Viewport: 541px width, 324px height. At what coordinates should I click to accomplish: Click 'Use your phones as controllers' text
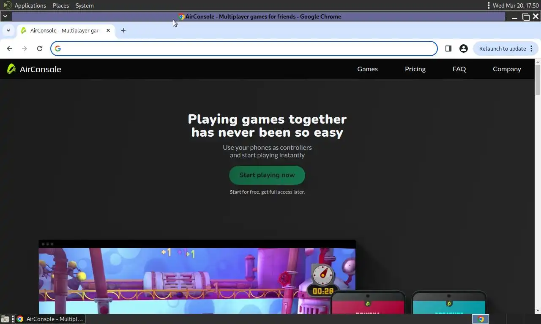tap(267, 147)
